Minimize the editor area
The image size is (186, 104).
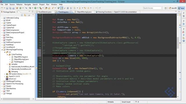point(176,12)
